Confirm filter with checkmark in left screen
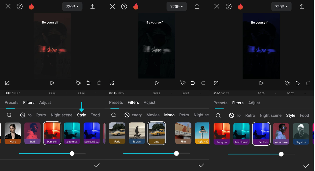315x171 pixels. (97, 165)
